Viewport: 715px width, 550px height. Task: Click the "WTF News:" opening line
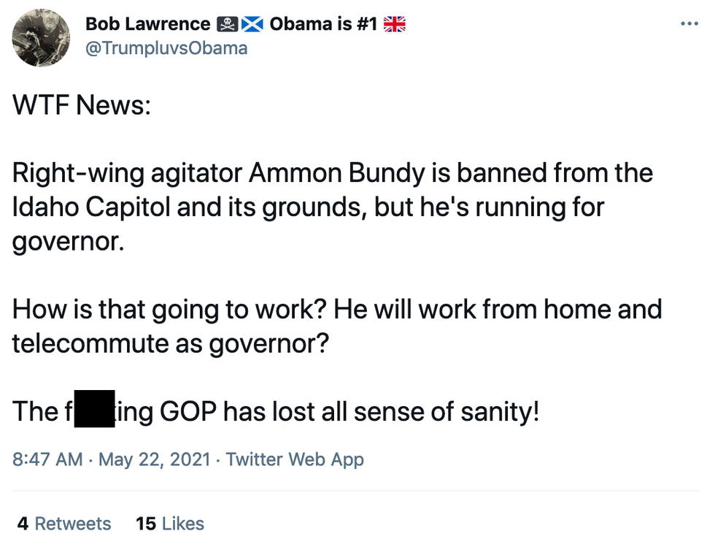(82, 106)
